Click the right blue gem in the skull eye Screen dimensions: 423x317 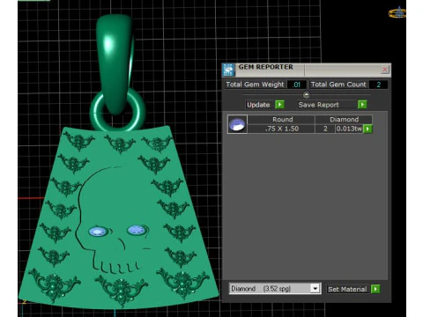[x=137, y=230]
